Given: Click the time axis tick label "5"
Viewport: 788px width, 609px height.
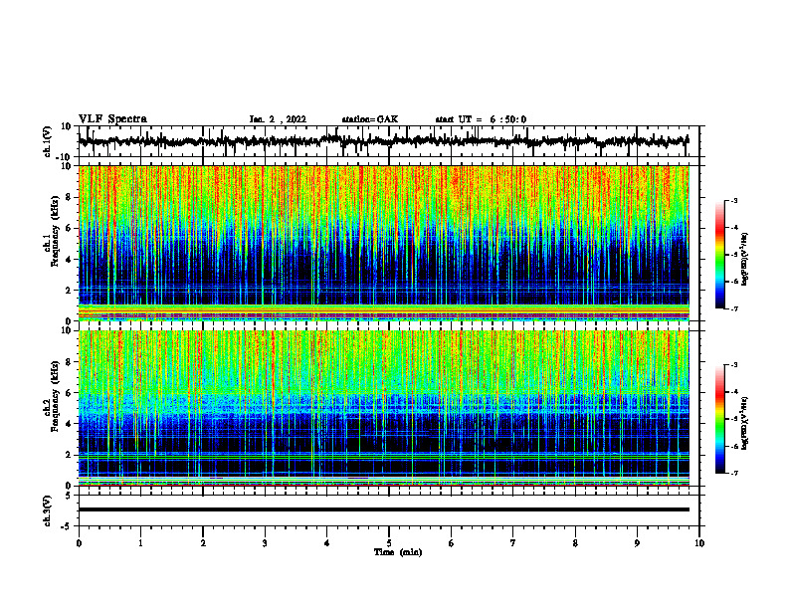Looking at the screenshot, I should (389, 543).
